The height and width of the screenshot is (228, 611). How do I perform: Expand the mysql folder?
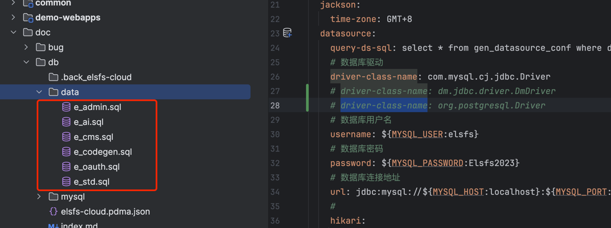[x=40, y=196]
